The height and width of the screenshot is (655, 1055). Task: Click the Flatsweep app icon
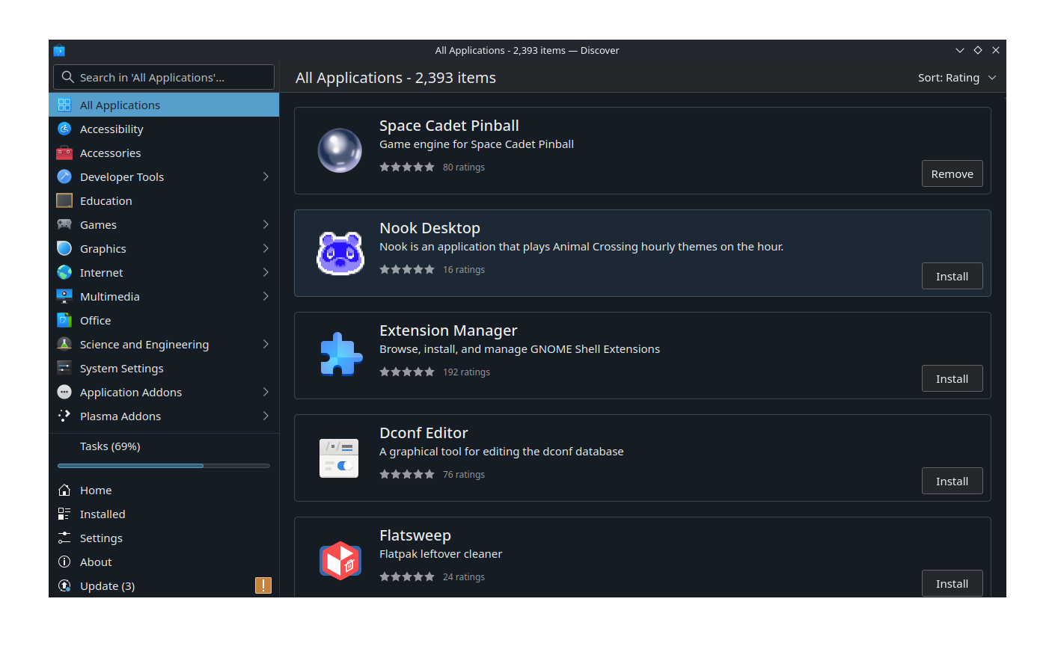340,560
